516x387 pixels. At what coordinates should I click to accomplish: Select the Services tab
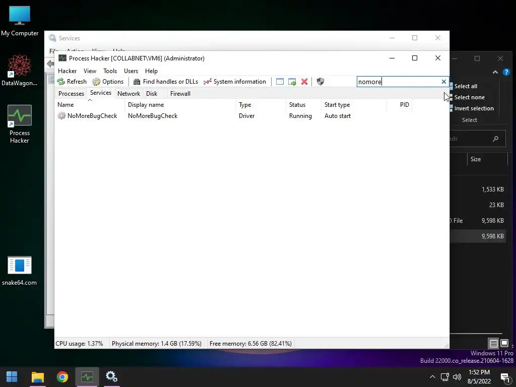pyautogui.click(x=101, y=93)
